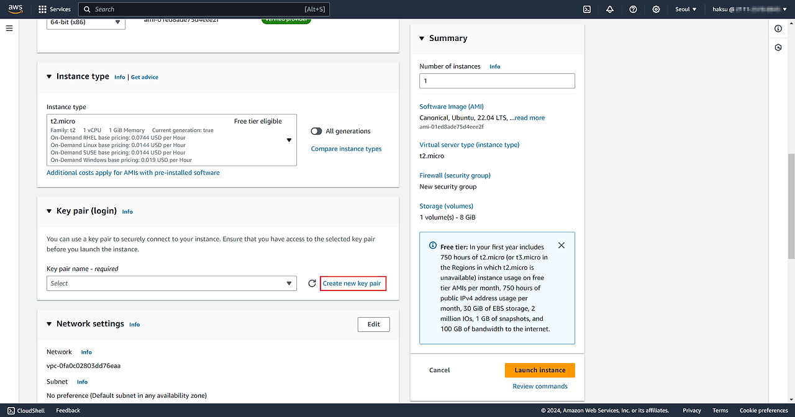Open the hamburger side navigation menu
Viewport: 795px width, 417px height.
coord(9,29)
